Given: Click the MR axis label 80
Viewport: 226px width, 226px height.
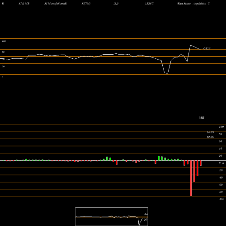Looking at the screenshot, I should point(221,134).
